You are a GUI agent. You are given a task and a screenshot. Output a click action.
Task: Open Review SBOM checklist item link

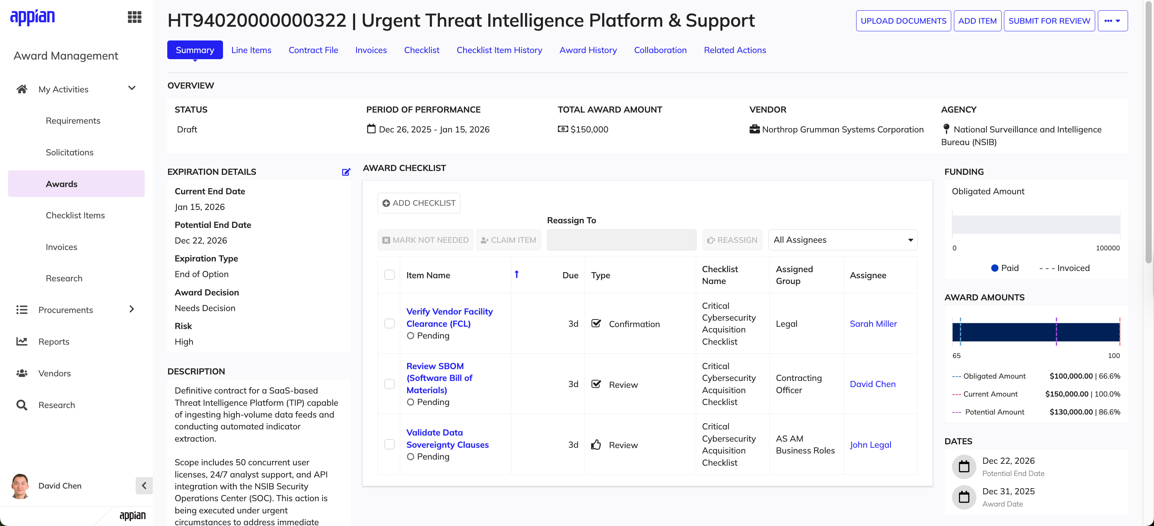(439, 378)
